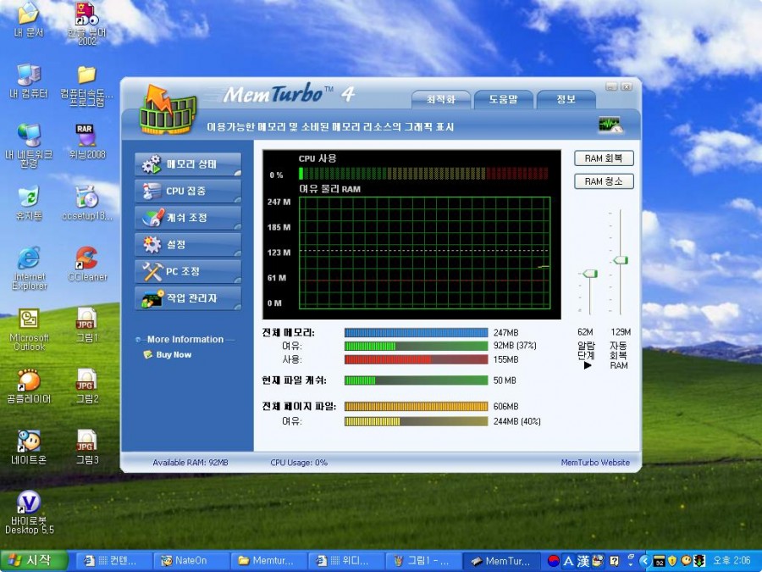Switch to the 컨텐... taskbar window
This screenshot has width=762, height=572.
coord(114,561)
